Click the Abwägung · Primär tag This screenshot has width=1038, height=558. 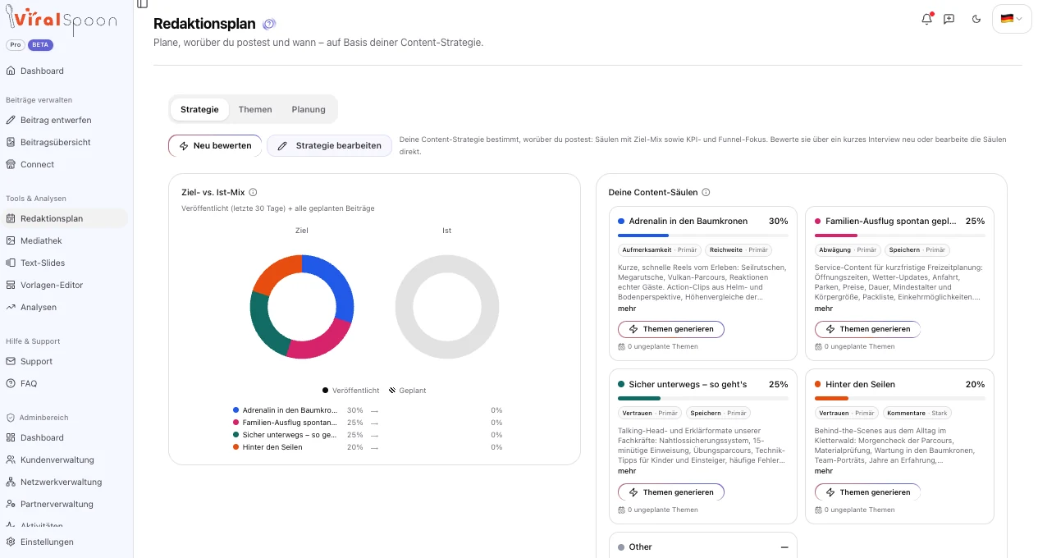point(848,249)
